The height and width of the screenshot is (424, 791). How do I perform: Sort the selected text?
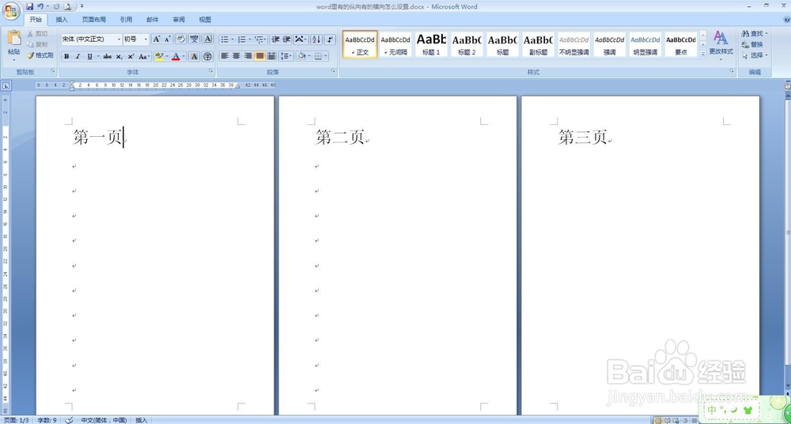point(316,39)
